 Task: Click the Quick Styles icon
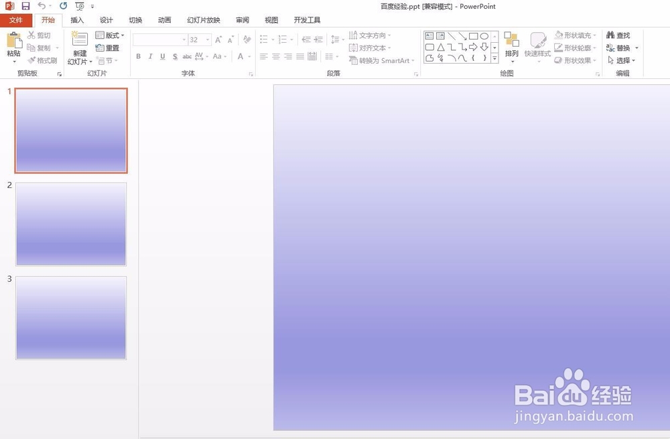pos(537,40)
